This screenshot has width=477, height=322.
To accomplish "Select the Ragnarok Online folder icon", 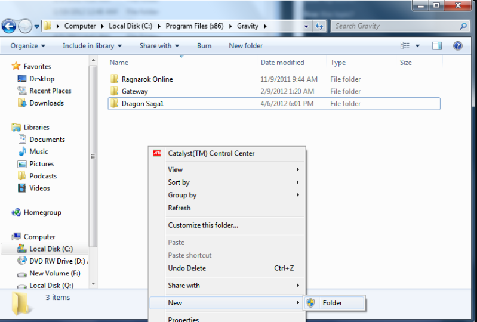I will point(115,79).
